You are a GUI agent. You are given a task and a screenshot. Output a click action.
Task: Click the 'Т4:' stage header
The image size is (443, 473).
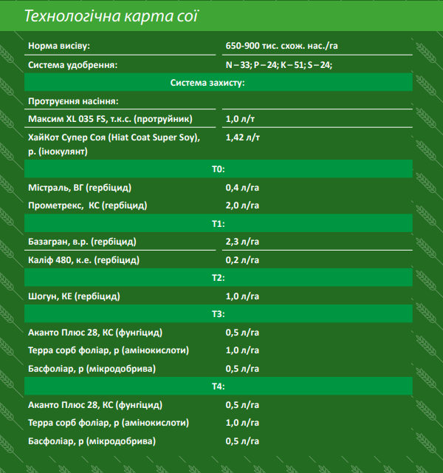218,387
